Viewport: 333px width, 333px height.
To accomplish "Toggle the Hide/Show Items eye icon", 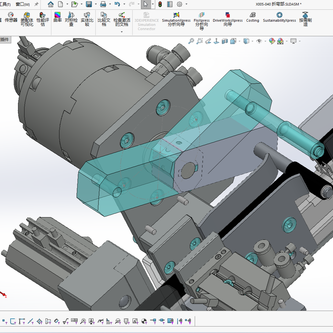I will (259, 41).
